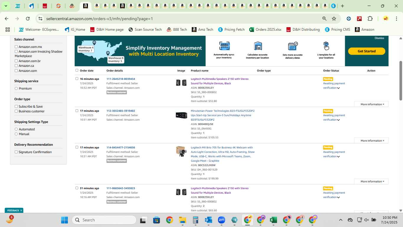Expand payment verification for order 112-3032485-3919402
Screen dimensions: 403x227
pyautogui.click(x=338, y=120)
